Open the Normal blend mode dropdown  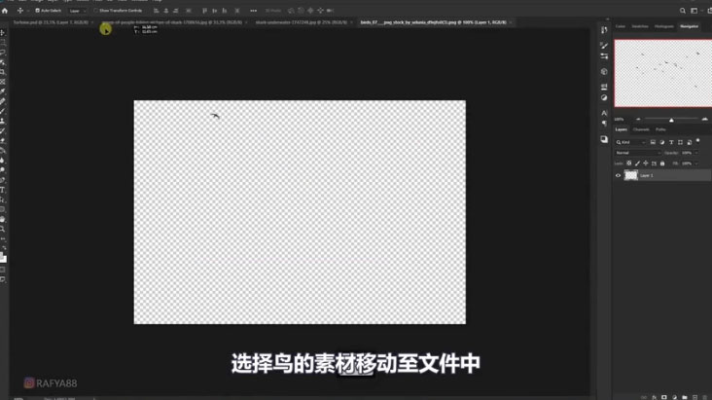point(636,153)
